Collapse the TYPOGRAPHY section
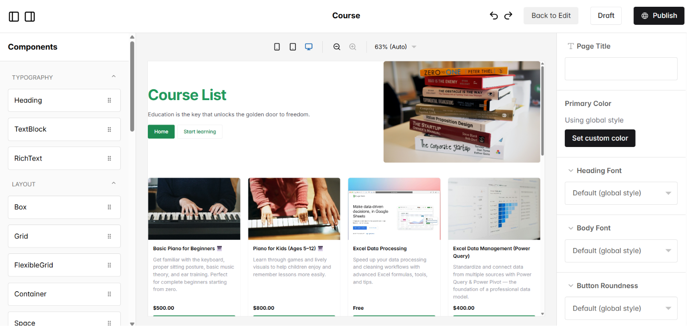The height and width of the screenshot is (326, 687). (x=114, y=77)
